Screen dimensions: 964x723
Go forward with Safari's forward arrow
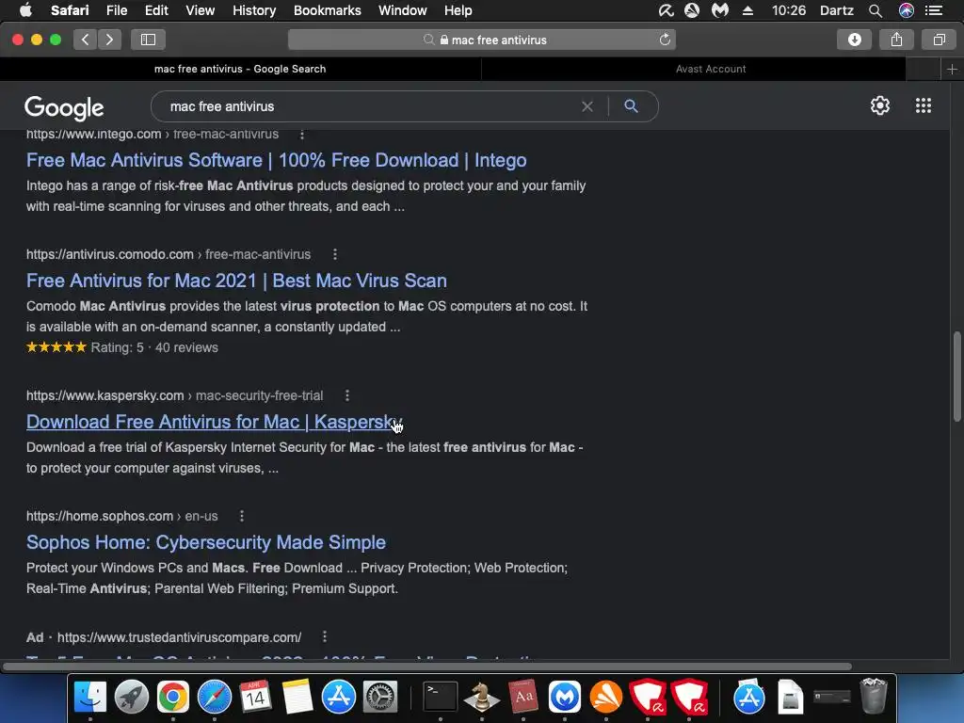[109, 40]
